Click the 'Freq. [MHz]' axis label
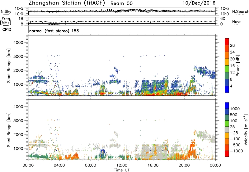 pos(6,21)
